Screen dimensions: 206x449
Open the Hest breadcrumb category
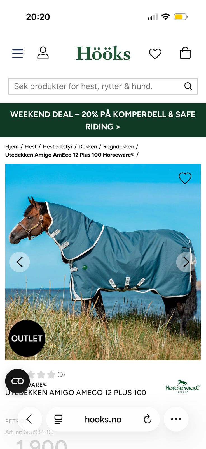(31, 146)
